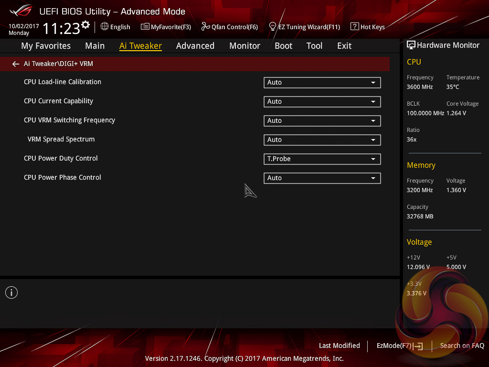This screenshot has width=489, height=367.
Task: Click the info circle icon
Action: tap(11, 292)
